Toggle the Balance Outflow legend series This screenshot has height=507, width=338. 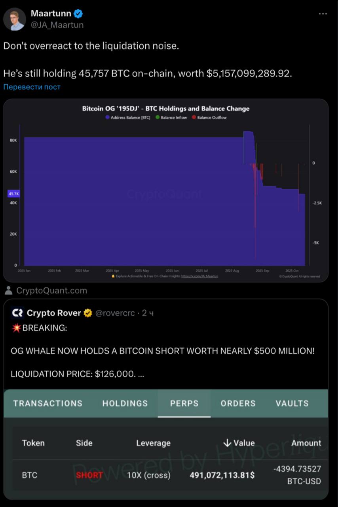(209, 118)
